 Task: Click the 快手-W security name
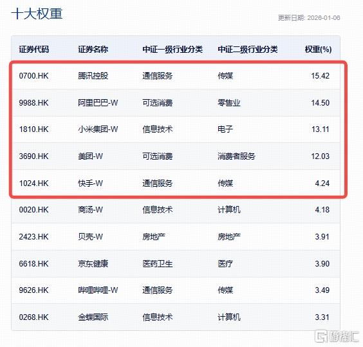coord(90,183)
